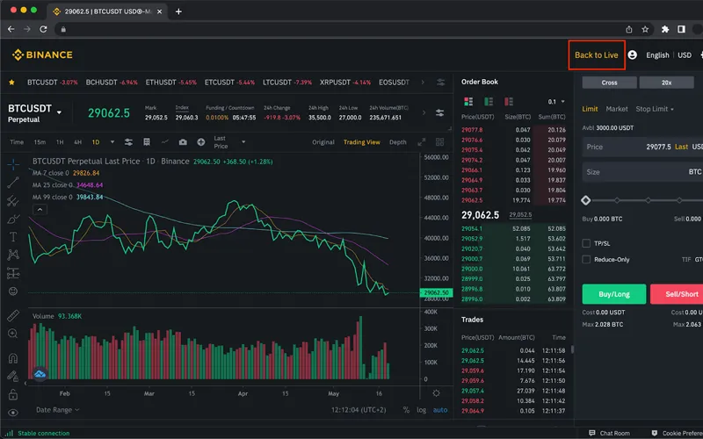Expand chart to fullscreen

[x=422, y=142]
